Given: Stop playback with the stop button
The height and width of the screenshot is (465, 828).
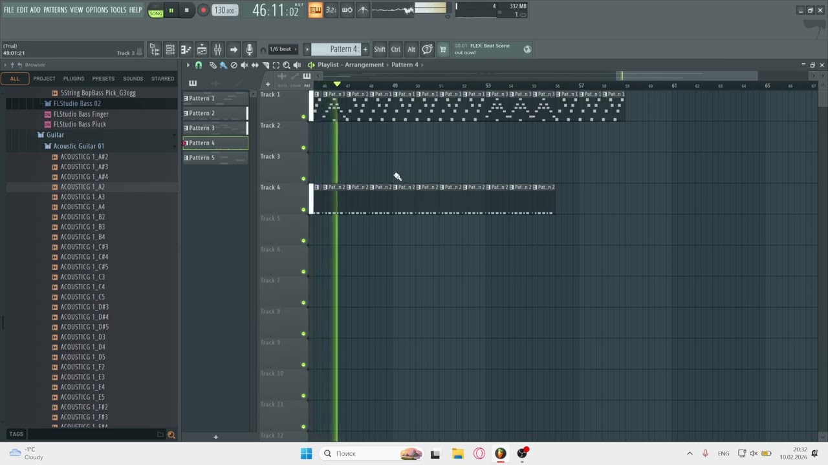Looking at the screenshot, I should (x=186, y=10).
